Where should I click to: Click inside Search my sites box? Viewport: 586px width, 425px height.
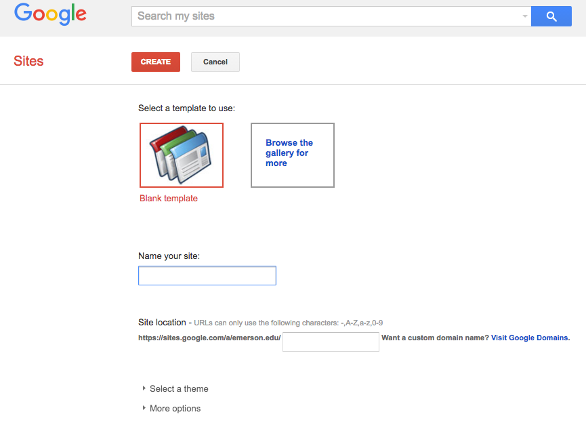click(327, 16)
